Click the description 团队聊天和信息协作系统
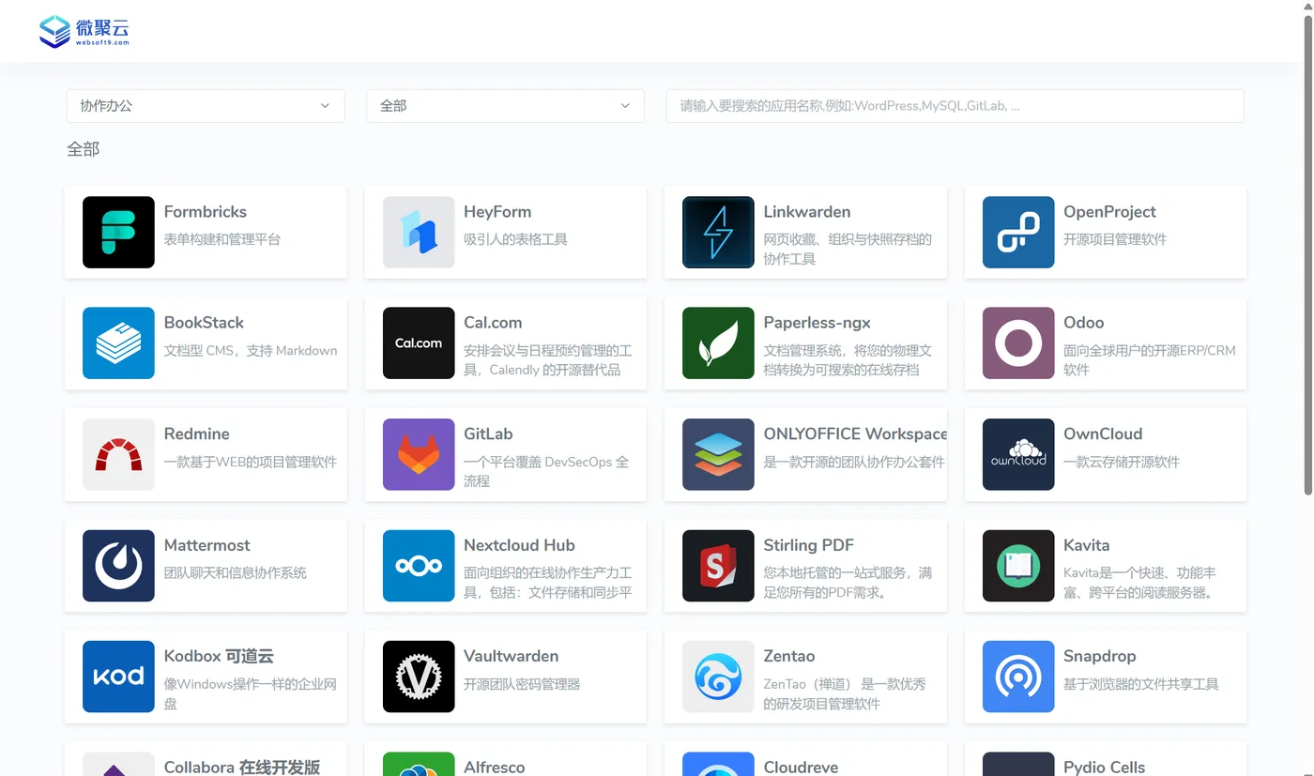The image size is (1314, 776). (x=236, y=572)
